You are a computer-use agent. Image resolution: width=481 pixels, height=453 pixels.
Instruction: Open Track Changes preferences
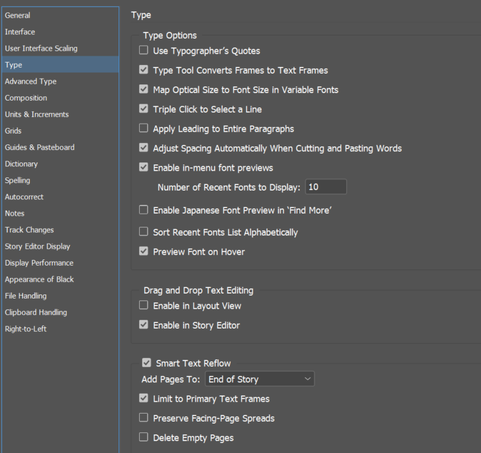[29, 230]
